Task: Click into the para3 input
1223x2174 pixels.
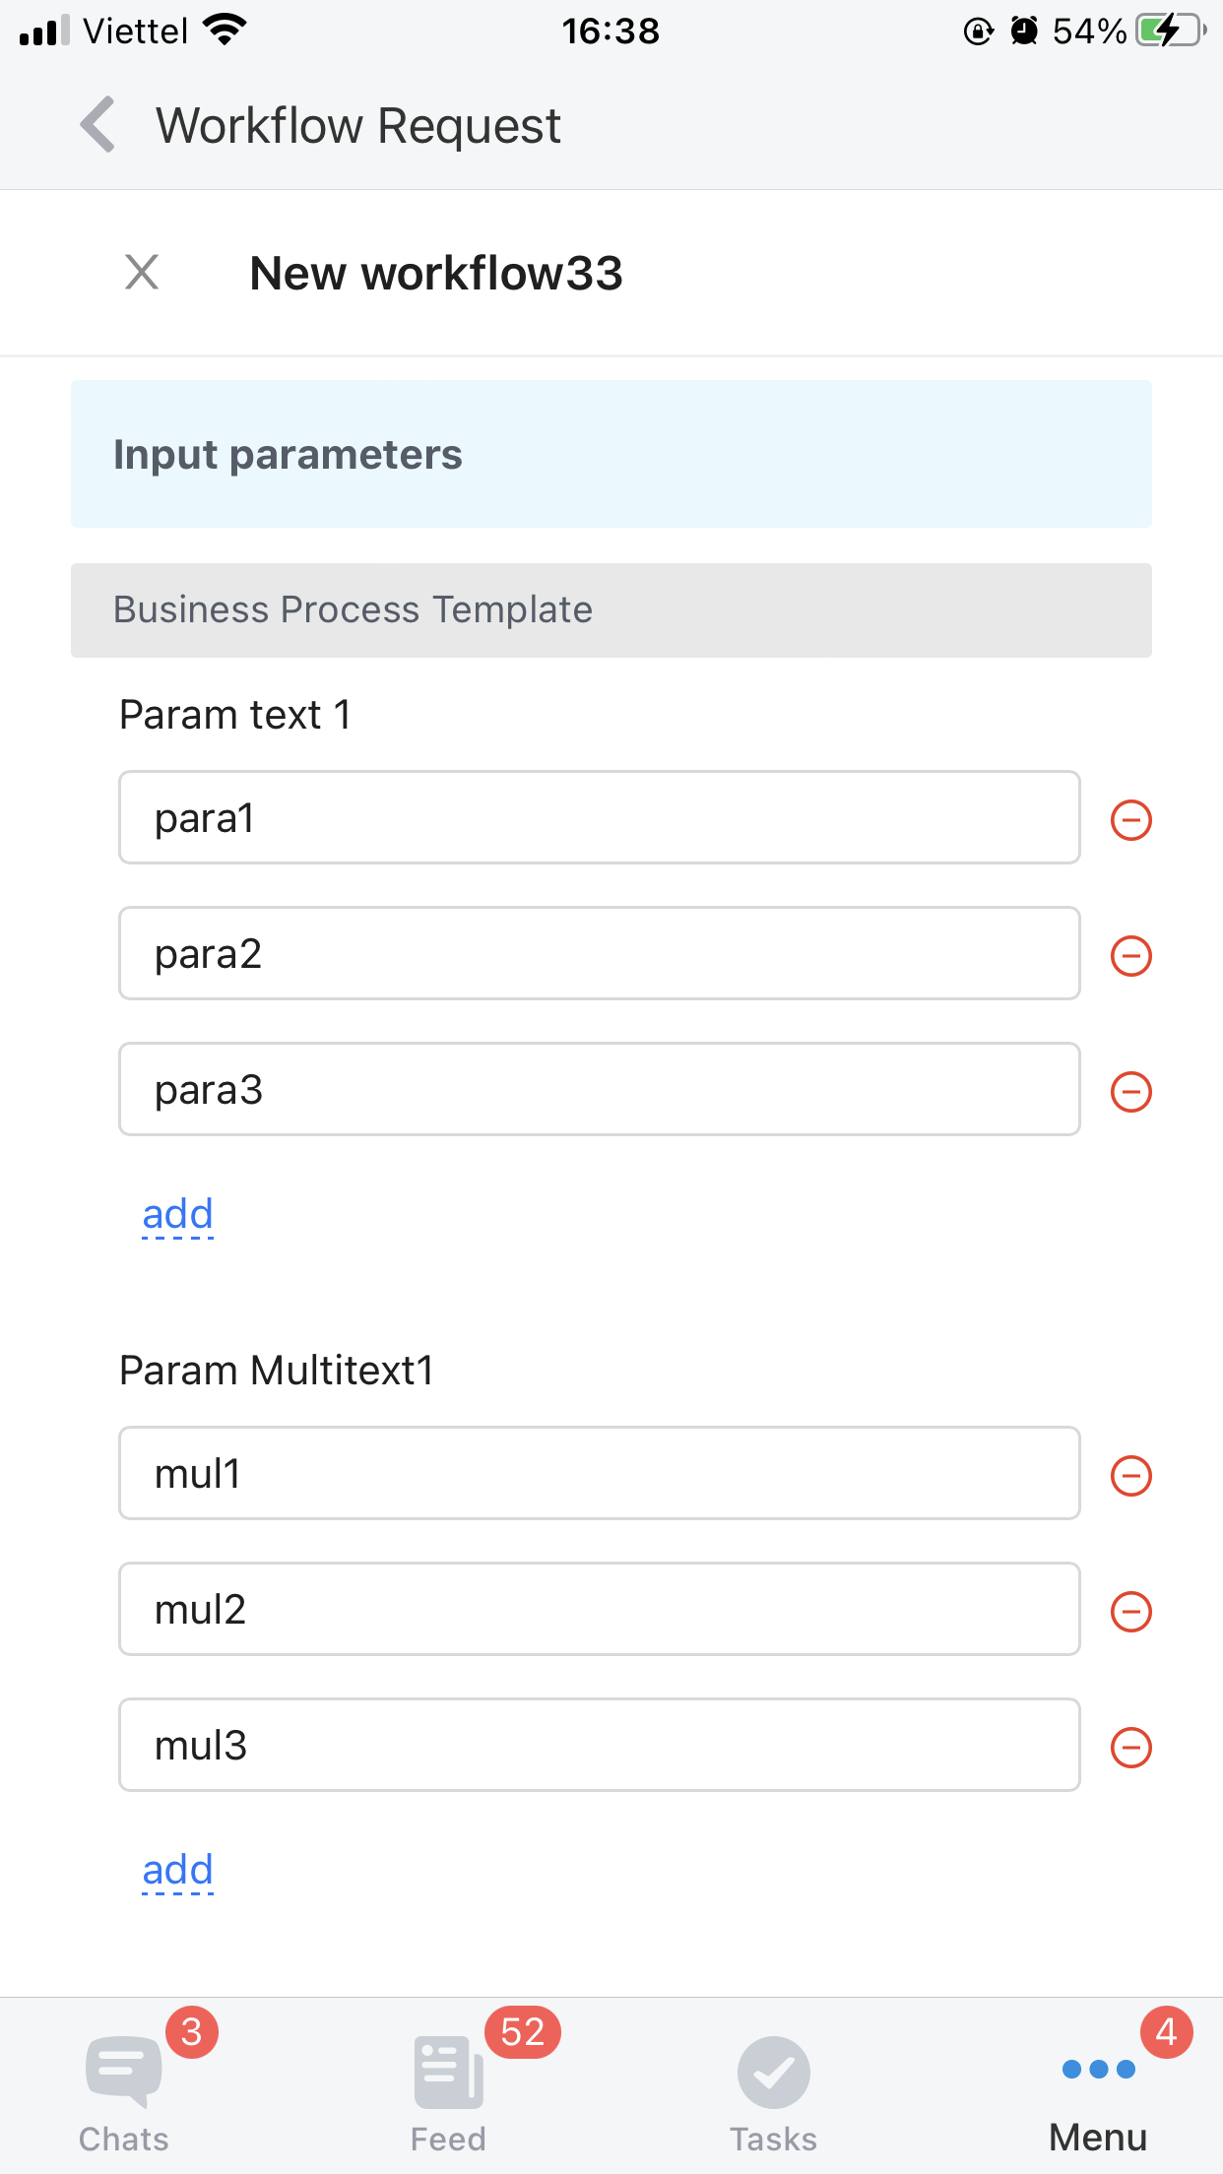Action: [599, 1089]
